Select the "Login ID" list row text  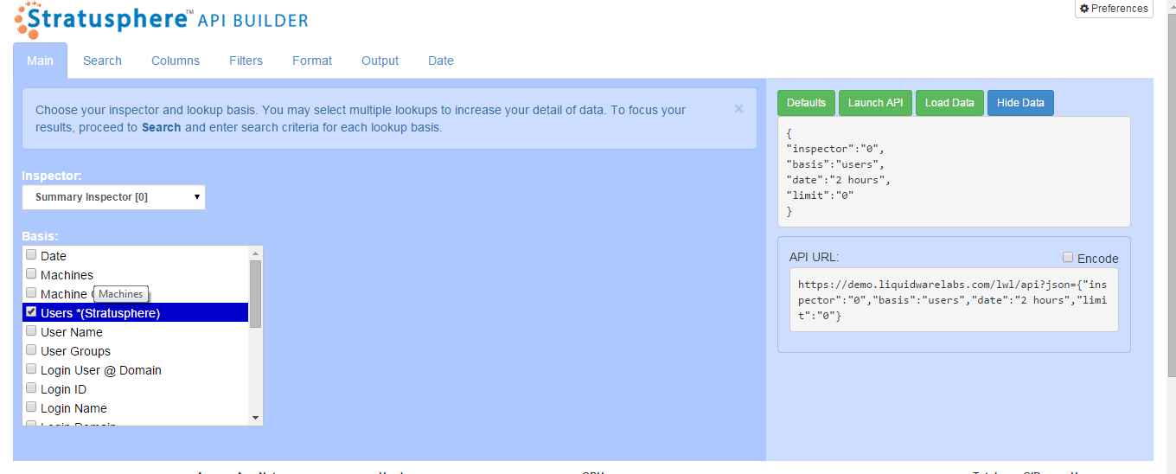63,389
